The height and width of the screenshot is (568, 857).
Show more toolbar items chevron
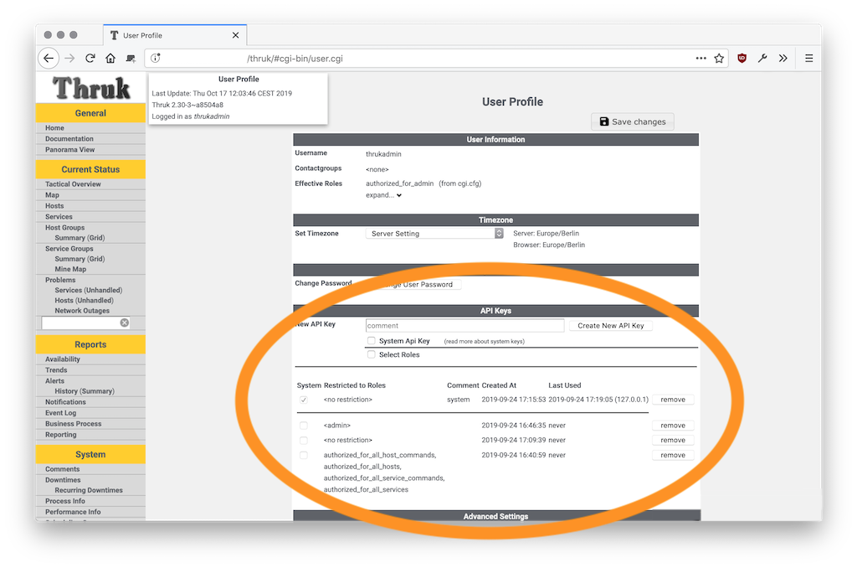[x=783, y=58]
